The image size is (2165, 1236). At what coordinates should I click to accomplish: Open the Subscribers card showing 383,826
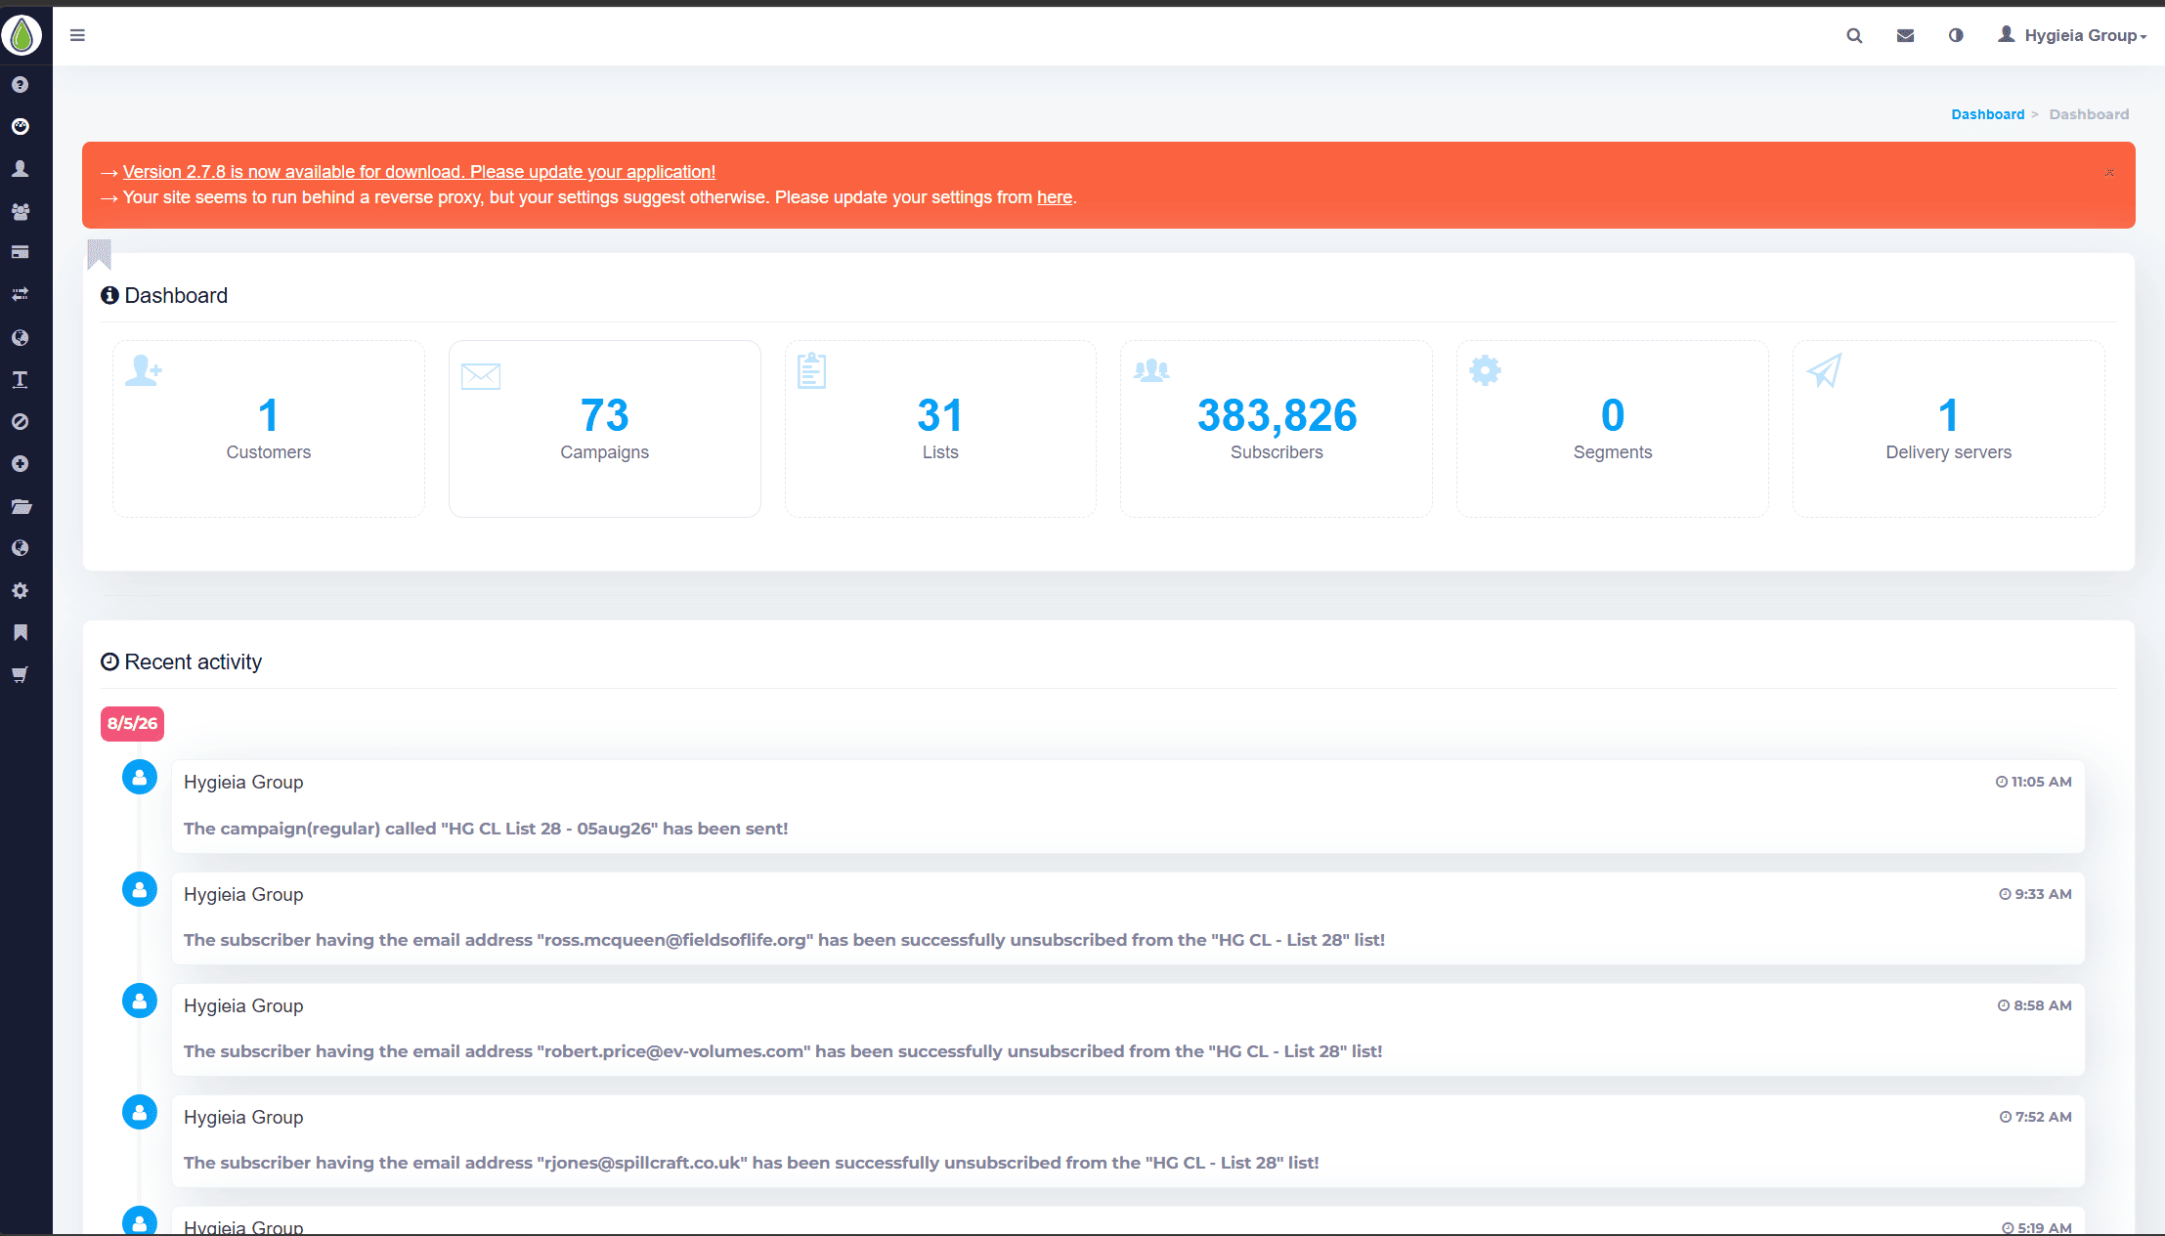click(x=1277, y=429)
